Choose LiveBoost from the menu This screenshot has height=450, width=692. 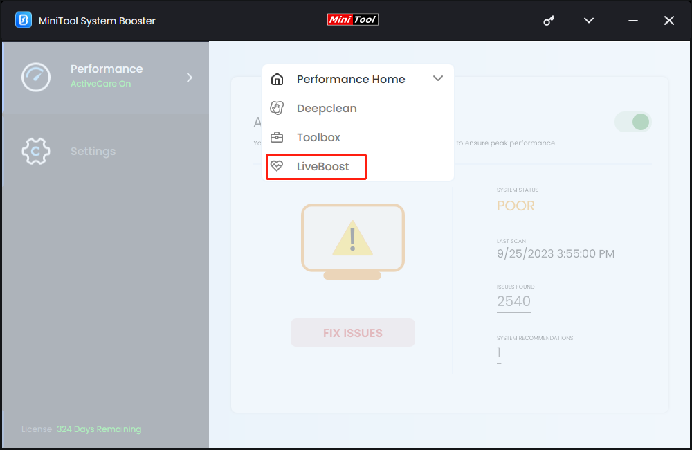(x=322, y=166)
